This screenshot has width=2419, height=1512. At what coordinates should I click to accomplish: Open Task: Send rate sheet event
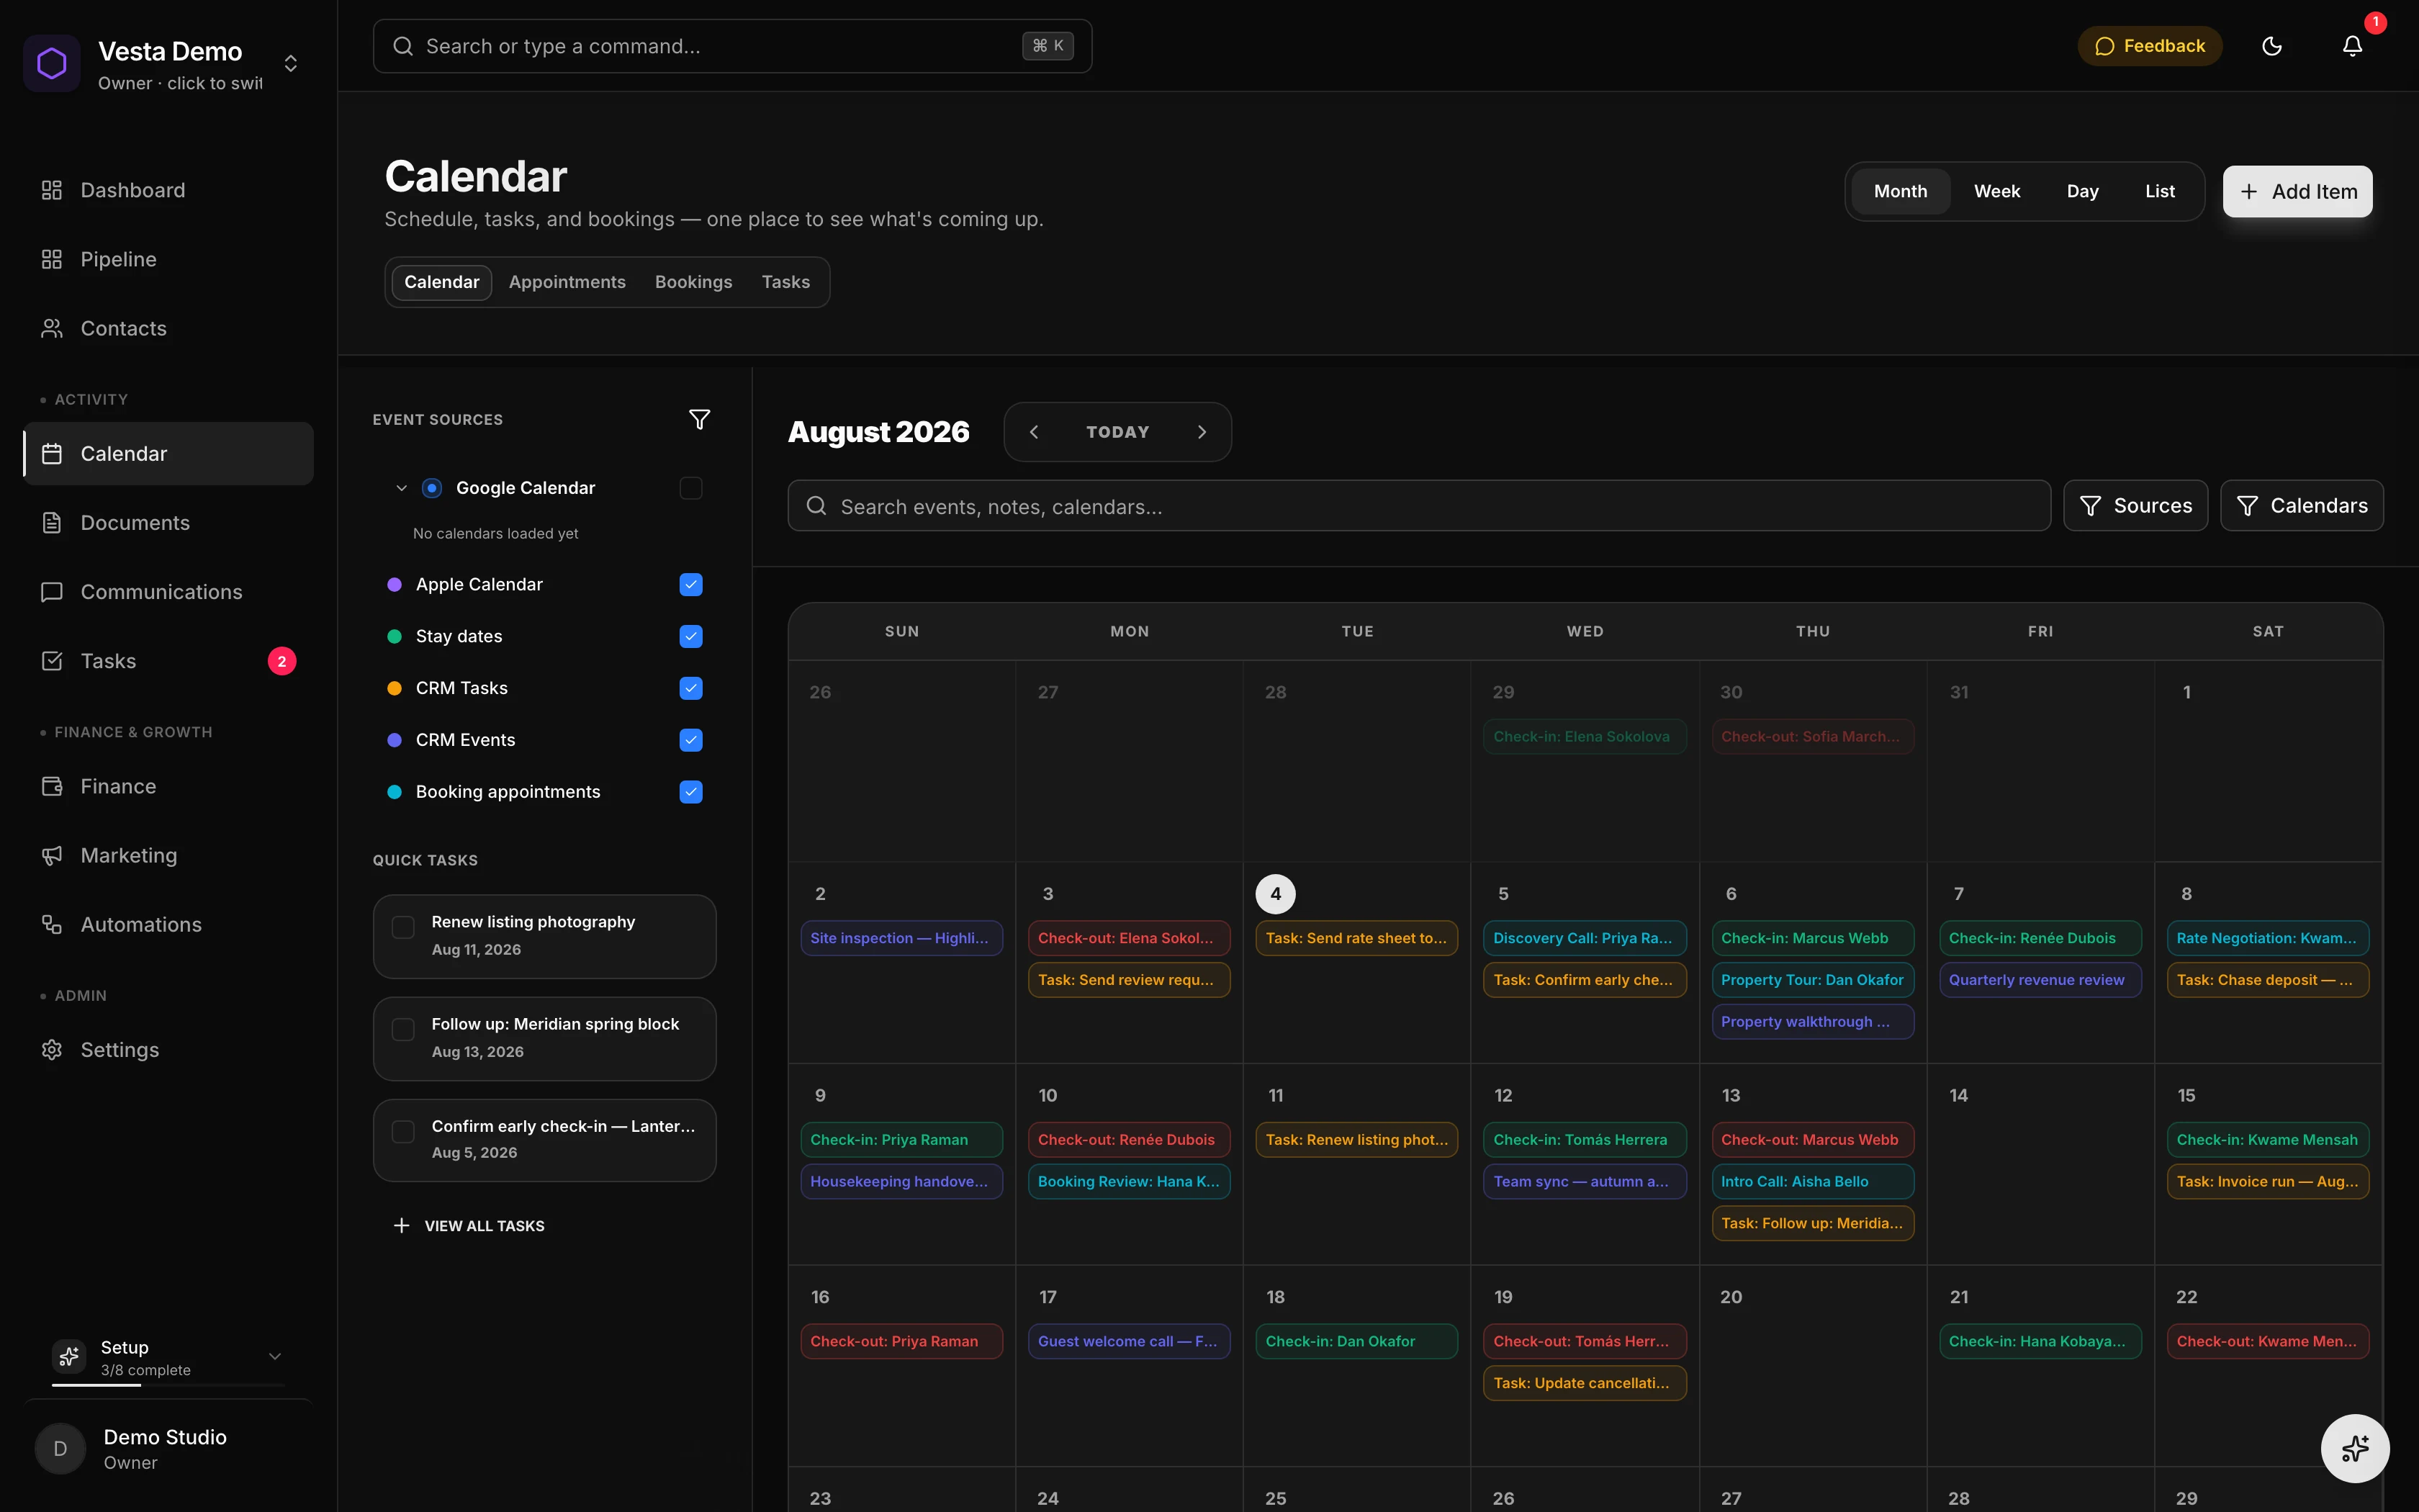pos(1356,938)
